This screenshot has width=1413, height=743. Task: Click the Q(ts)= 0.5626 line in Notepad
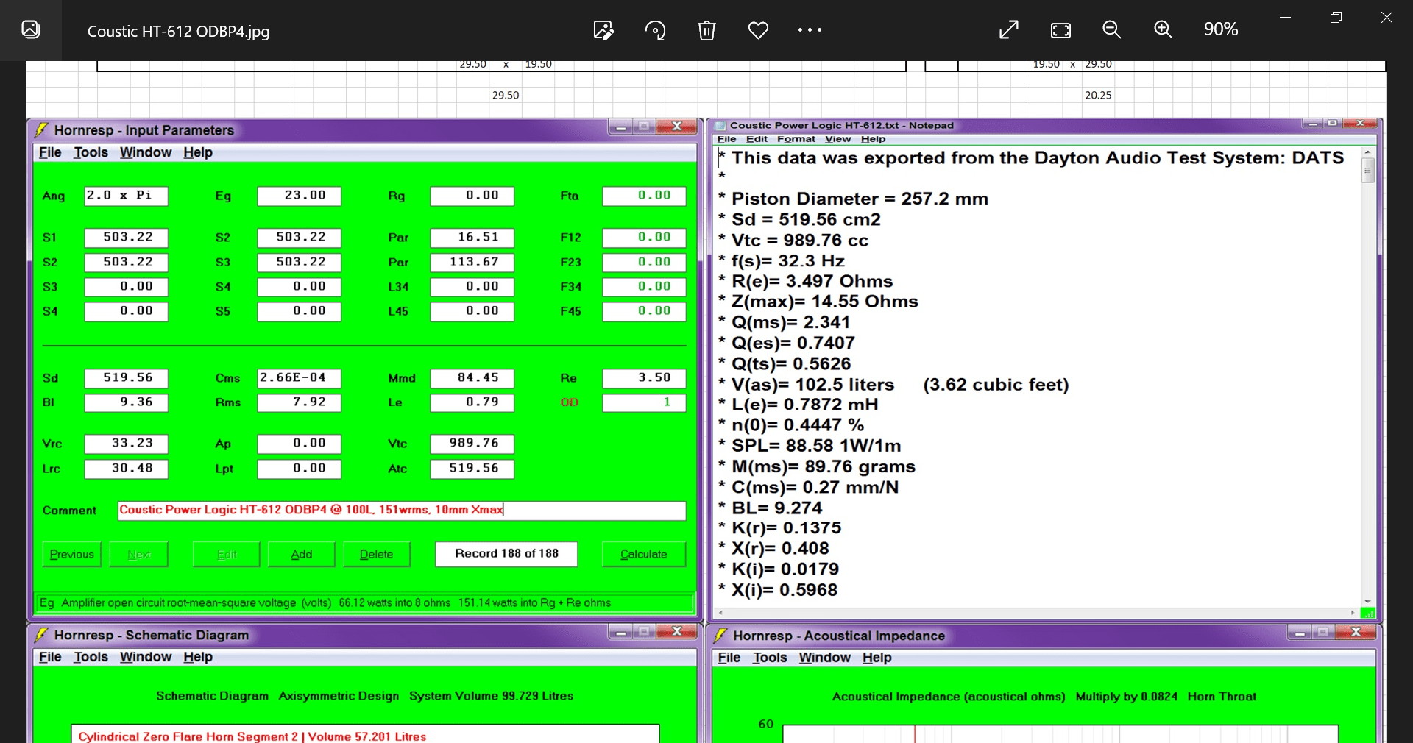(x=785, y=363)
